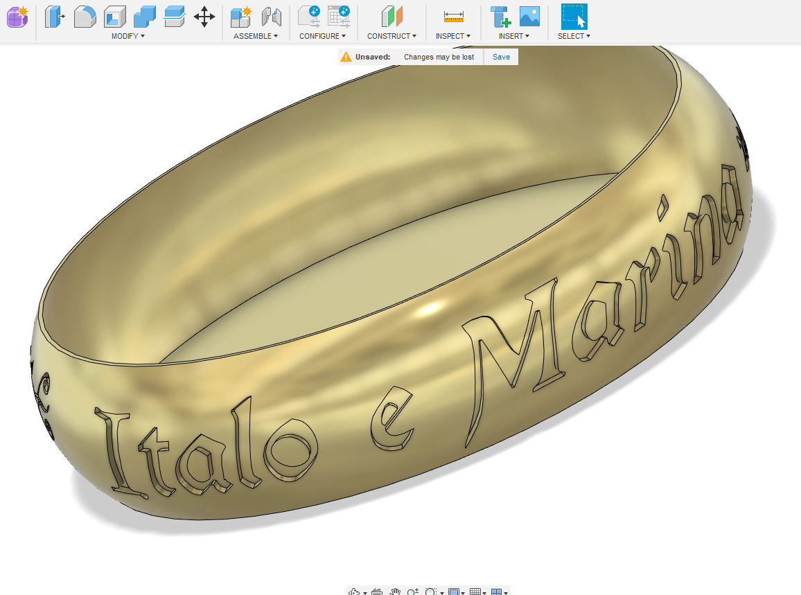Click the purple Create Form icon
Image resolution: width=801 pixels, height=595 pixels.
(x=17, y=16)
